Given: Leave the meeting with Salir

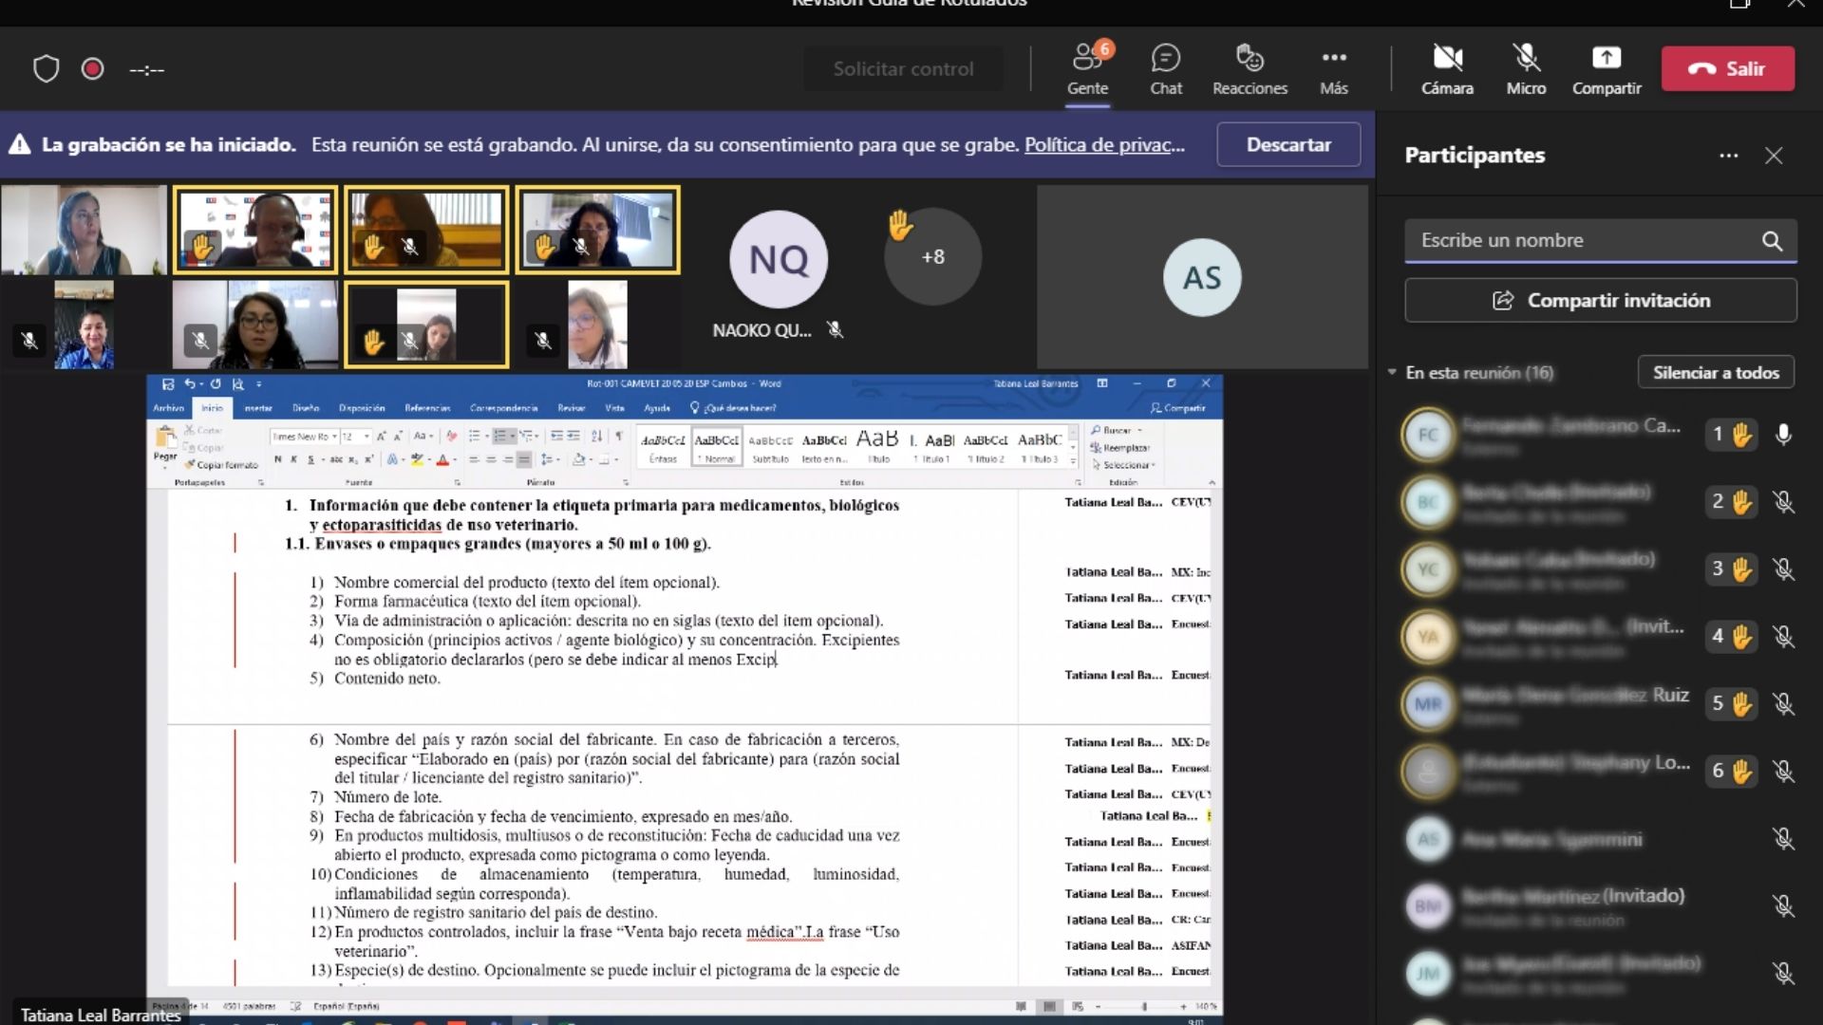Looking at the screenshot, I should (x=1727, y=69).
